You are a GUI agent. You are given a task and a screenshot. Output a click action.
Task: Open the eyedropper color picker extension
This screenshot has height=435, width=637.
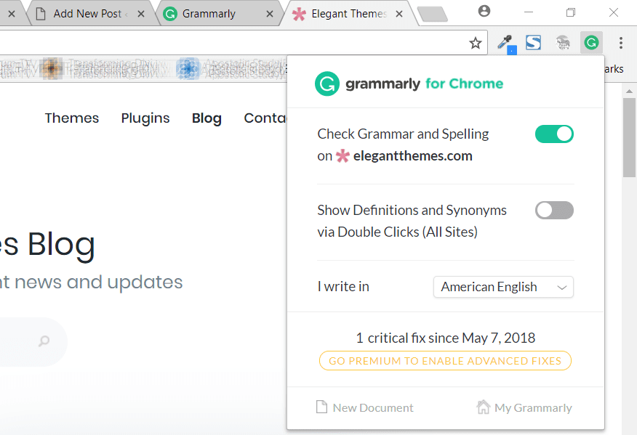(x=505, y=43)
